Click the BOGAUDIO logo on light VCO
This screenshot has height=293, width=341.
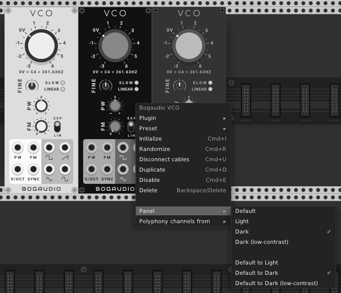point(41,189)
